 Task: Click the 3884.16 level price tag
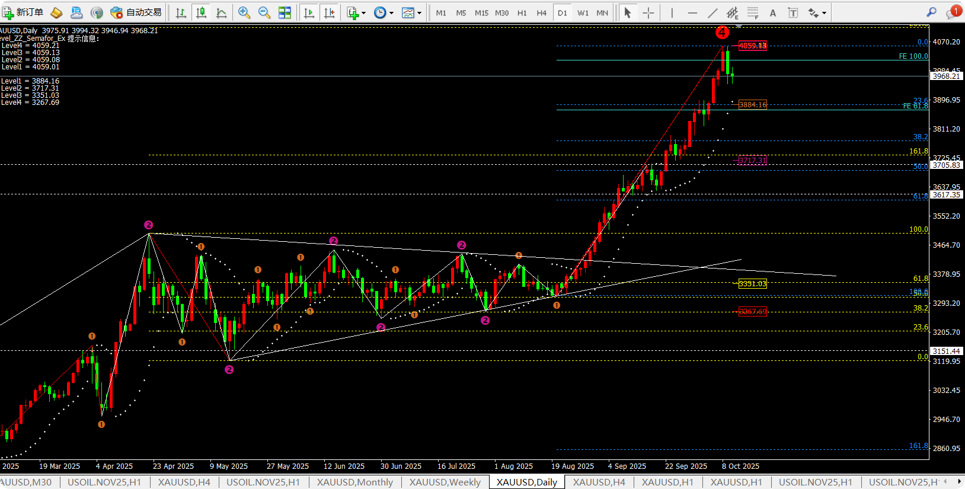click(x=752, y=105)
